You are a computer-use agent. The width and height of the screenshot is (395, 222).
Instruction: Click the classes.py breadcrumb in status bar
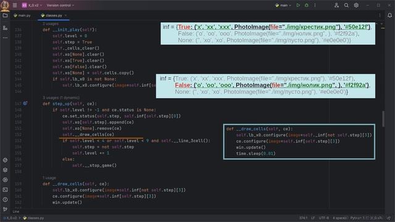tap(33, 218)
